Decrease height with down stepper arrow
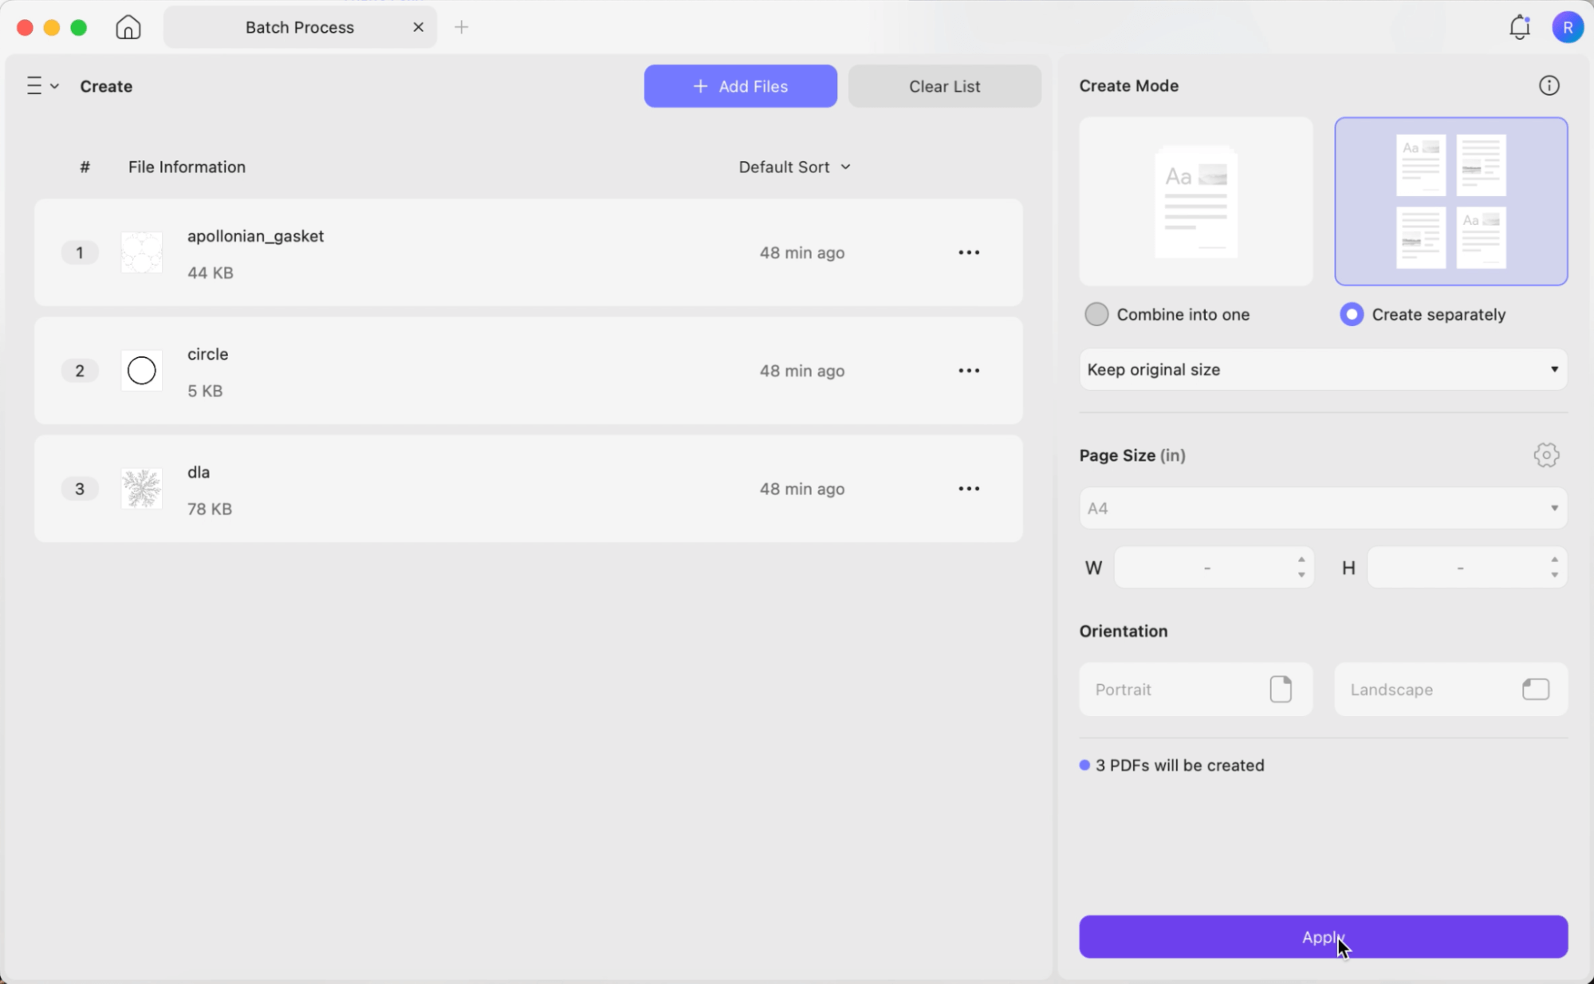 [1554, 576]
